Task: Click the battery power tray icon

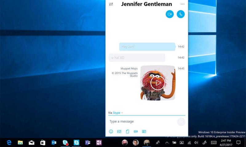Action: click(174, 142)
